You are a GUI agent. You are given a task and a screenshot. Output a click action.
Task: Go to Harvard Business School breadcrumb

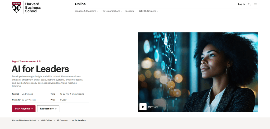point(24,120)
